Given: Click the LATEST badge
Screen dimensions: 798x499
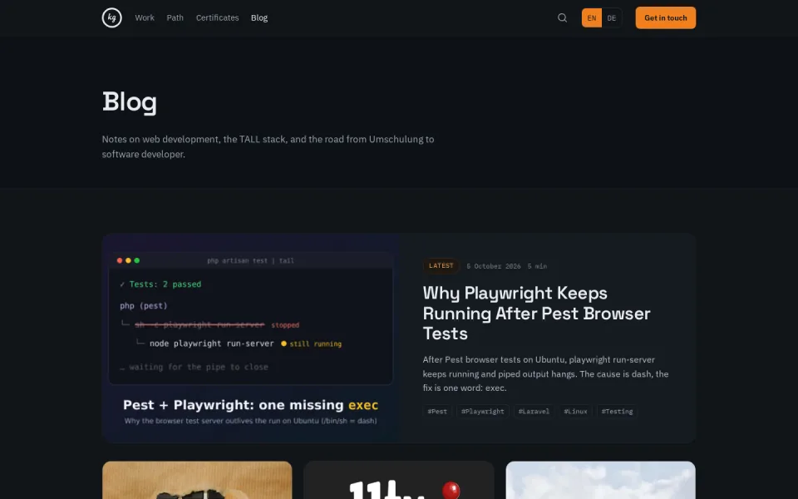Looking at the screenshot, I should coord(441,266).
